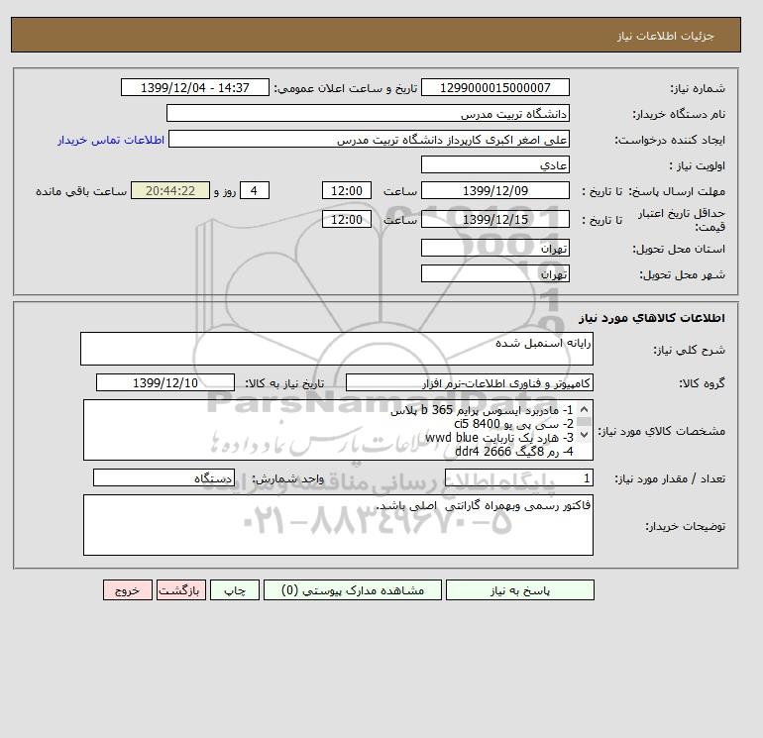Click the خروج exit button

coord(128,590)
